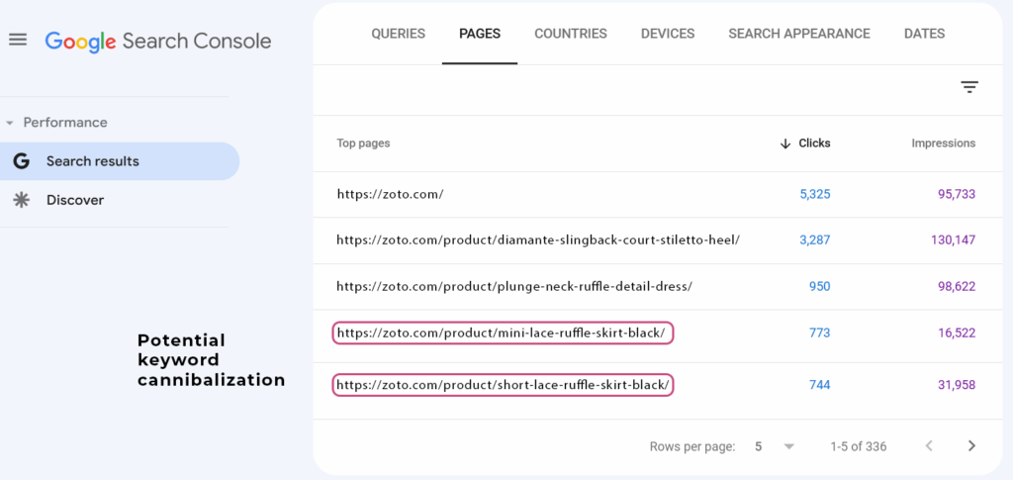Open the plunge-neck-ruffle-detail-dress URL
Screen dimensions: 1013x480
point(514,286)
